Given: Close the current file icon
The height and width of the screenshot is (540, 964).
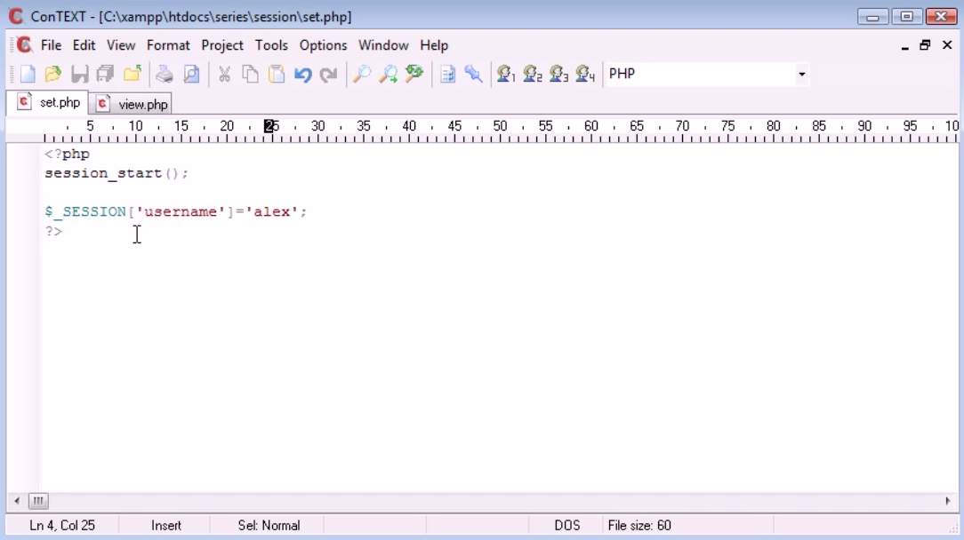Looking at the screenshot, I should coord(132,75).
